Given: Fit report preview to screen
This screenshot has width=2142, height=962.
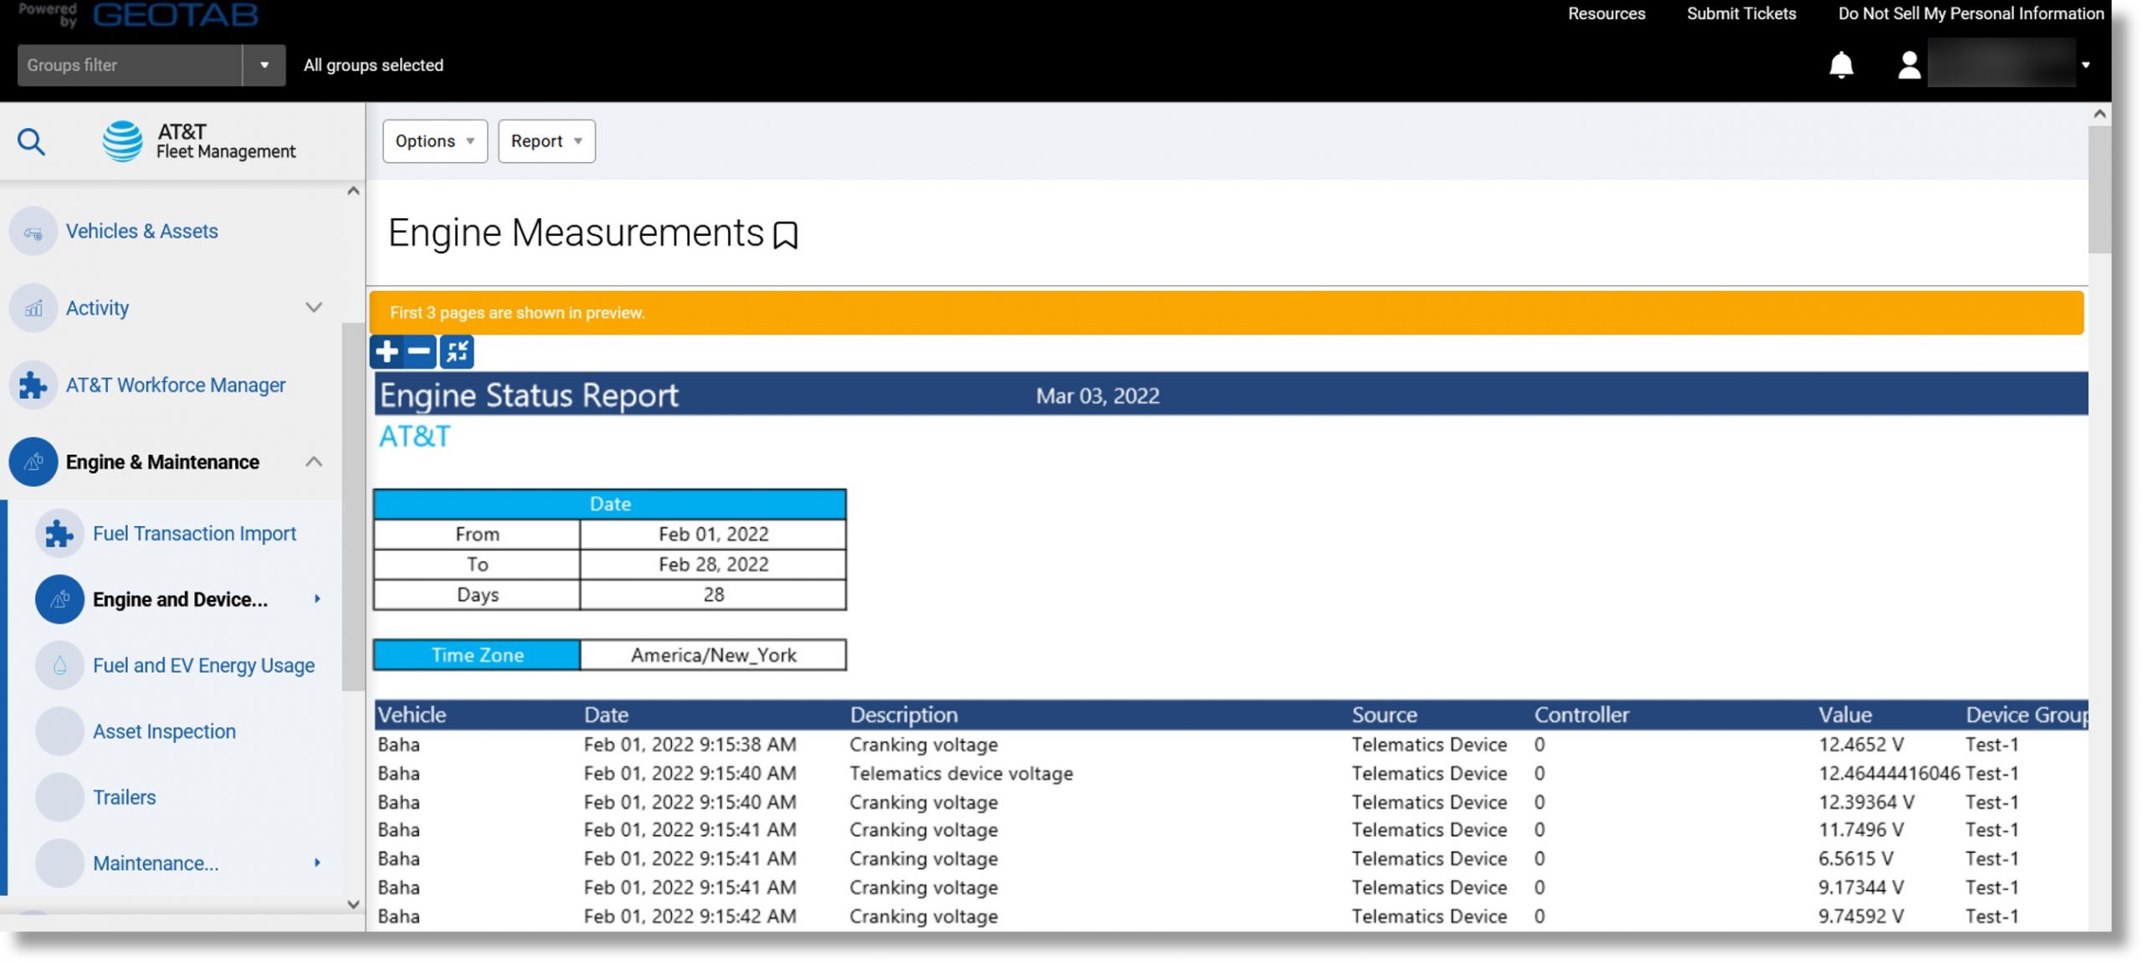Looking at the screenshot, I should (457, 351).
